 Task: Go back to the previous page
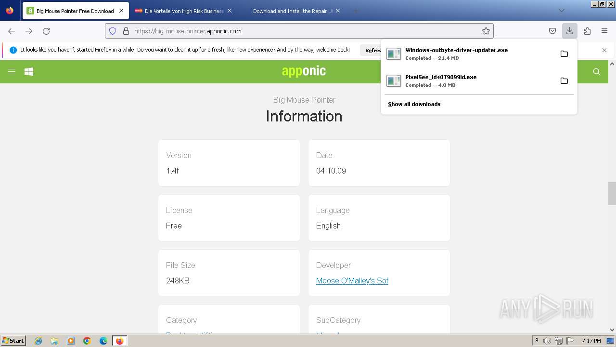[12, 31]
